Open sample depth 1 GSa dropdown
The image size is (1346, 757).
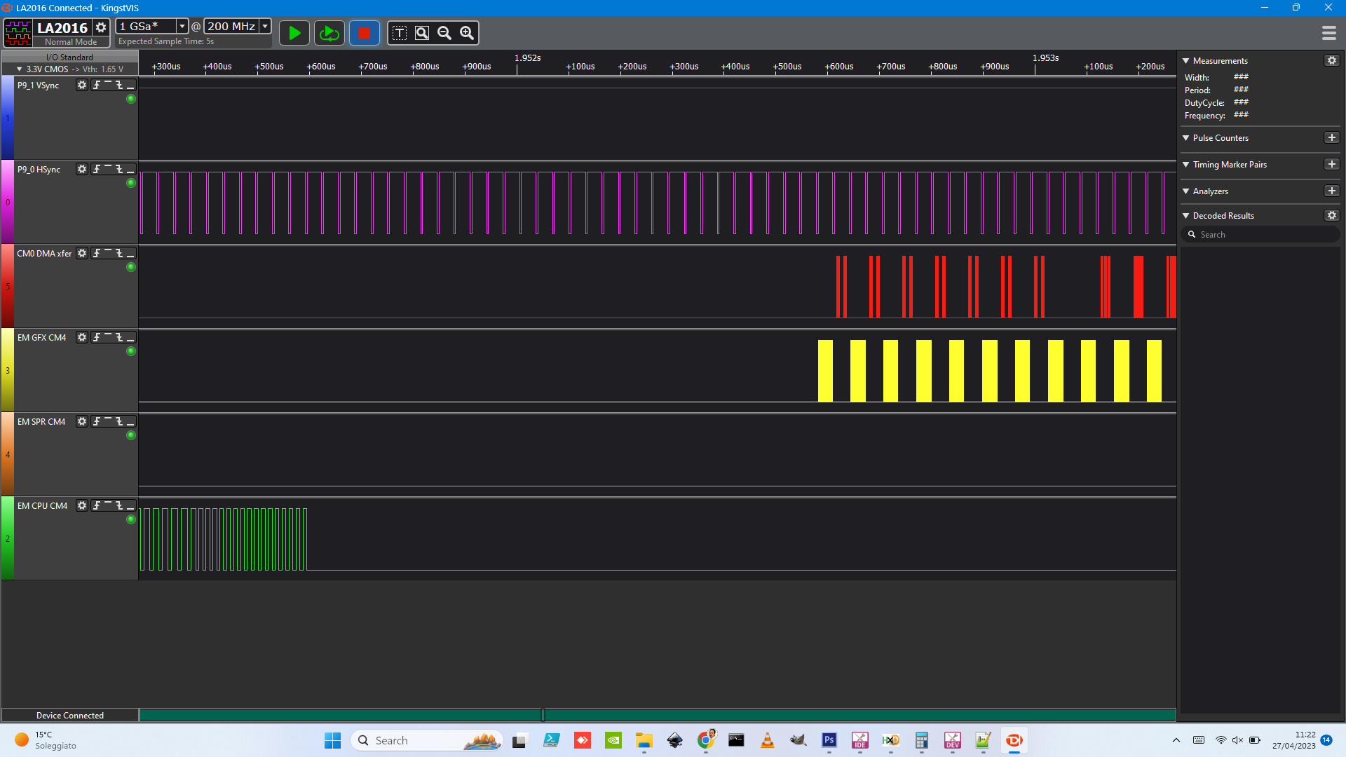pyautogui.click(x=182, y=26)
